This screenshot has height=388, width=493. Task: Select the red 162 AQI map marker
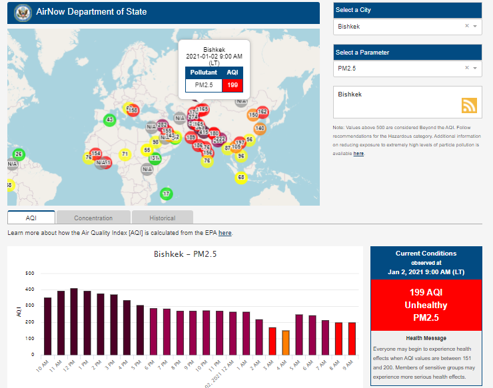(262, 112)
